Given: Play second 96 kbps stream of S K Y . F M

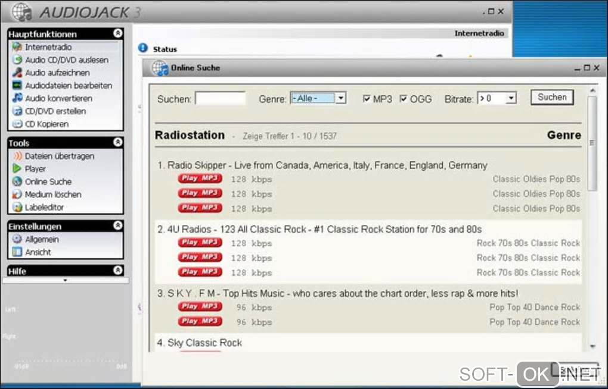Looking at the screenshot, I should pyautogui.click(x=200, y=321).
